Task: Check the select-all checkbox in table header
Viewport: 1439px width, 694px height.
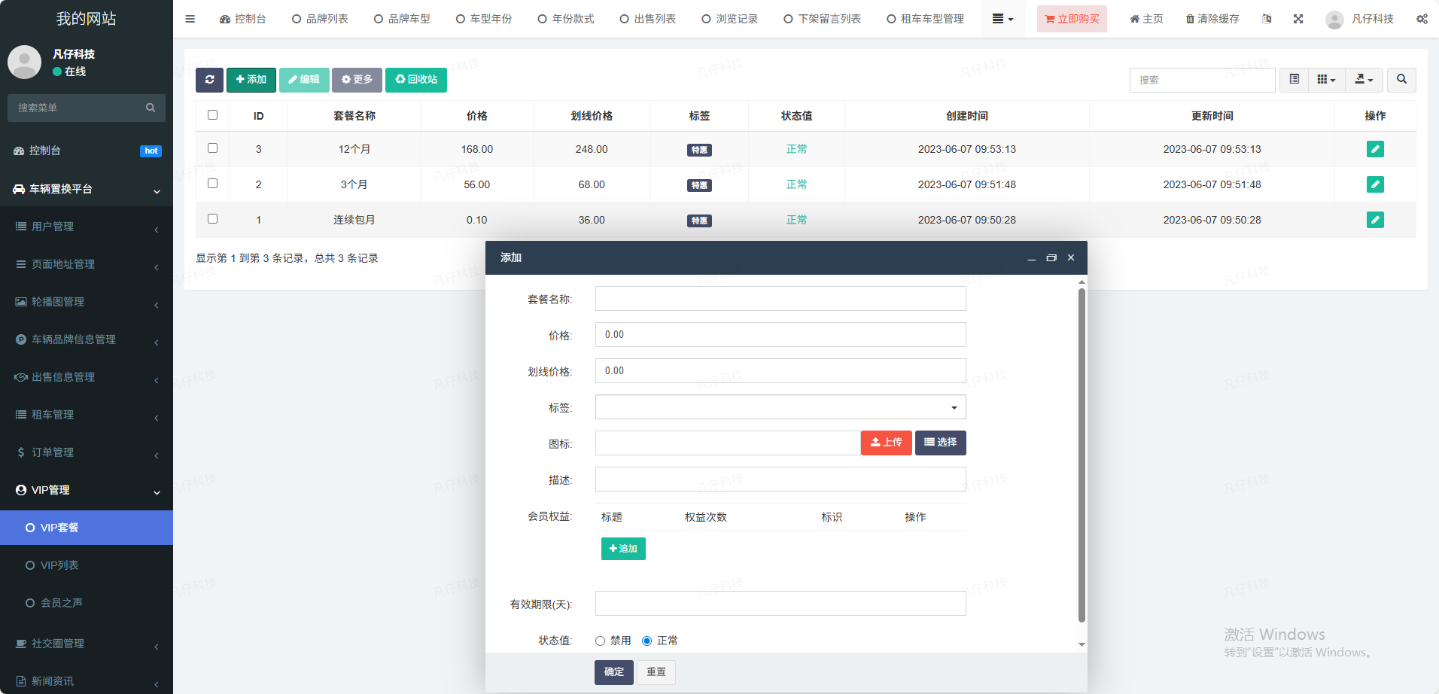Action: tap(212, 115)
